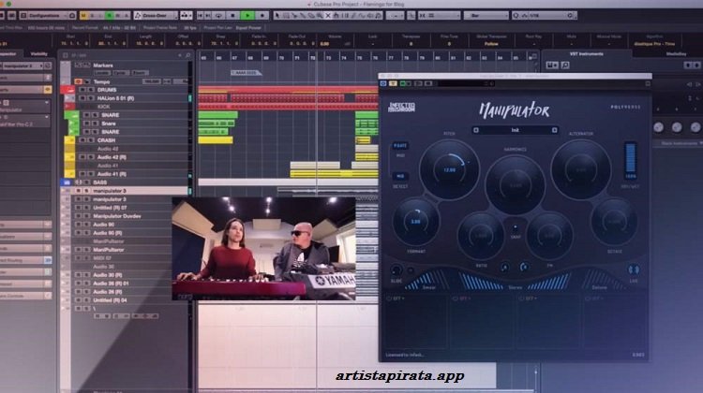Toggle the orange Tempo track activate button
This screenshot has width=703, height=393.
coord(78,82)
